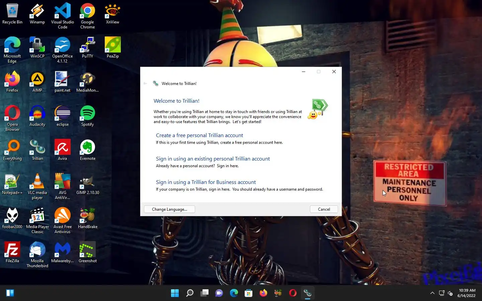Select the PuTTY desktop shortcut

tap(88, 48)
